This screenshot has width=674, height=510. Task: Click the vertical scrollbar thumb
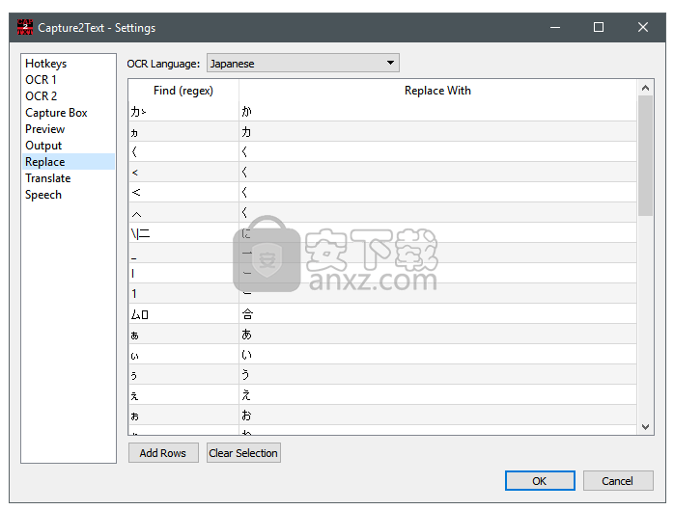pos(645,155)
